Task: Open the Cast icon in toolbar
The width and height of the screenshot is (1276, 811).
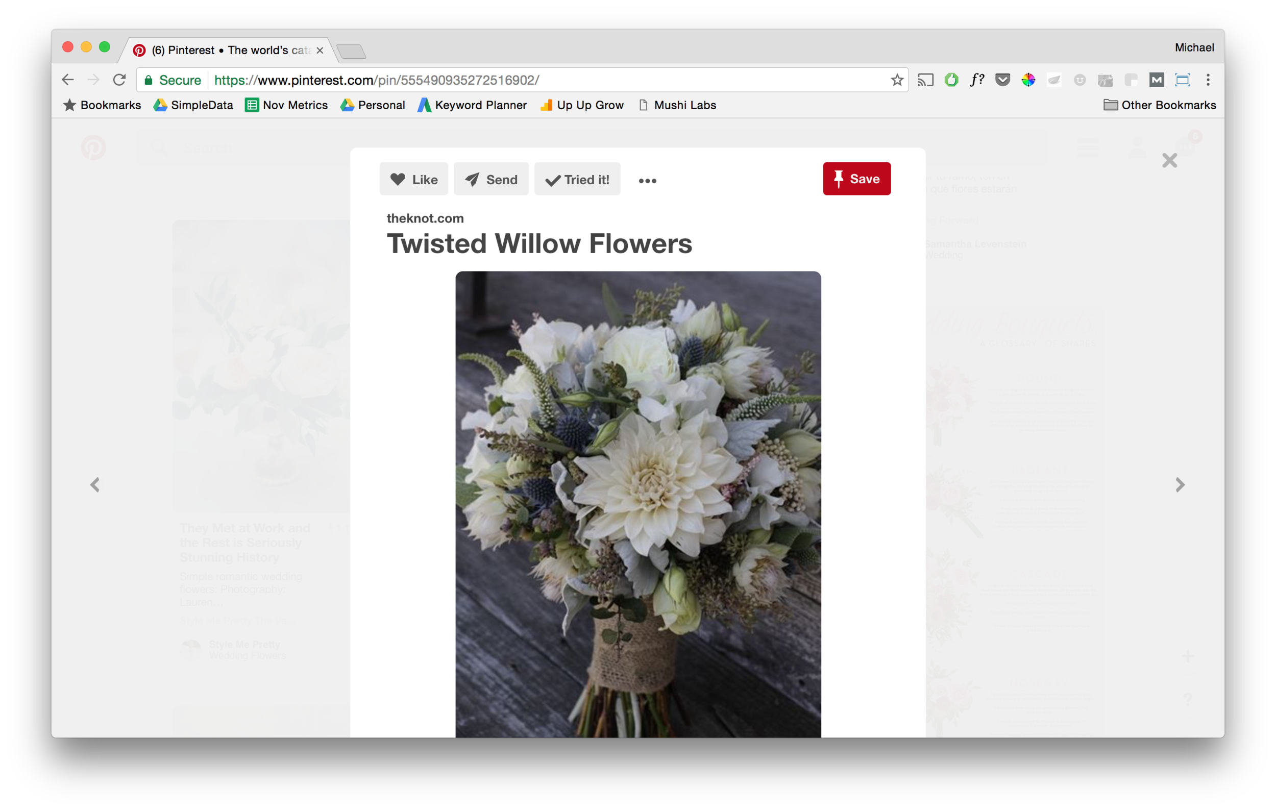Action: pos(925,80)
